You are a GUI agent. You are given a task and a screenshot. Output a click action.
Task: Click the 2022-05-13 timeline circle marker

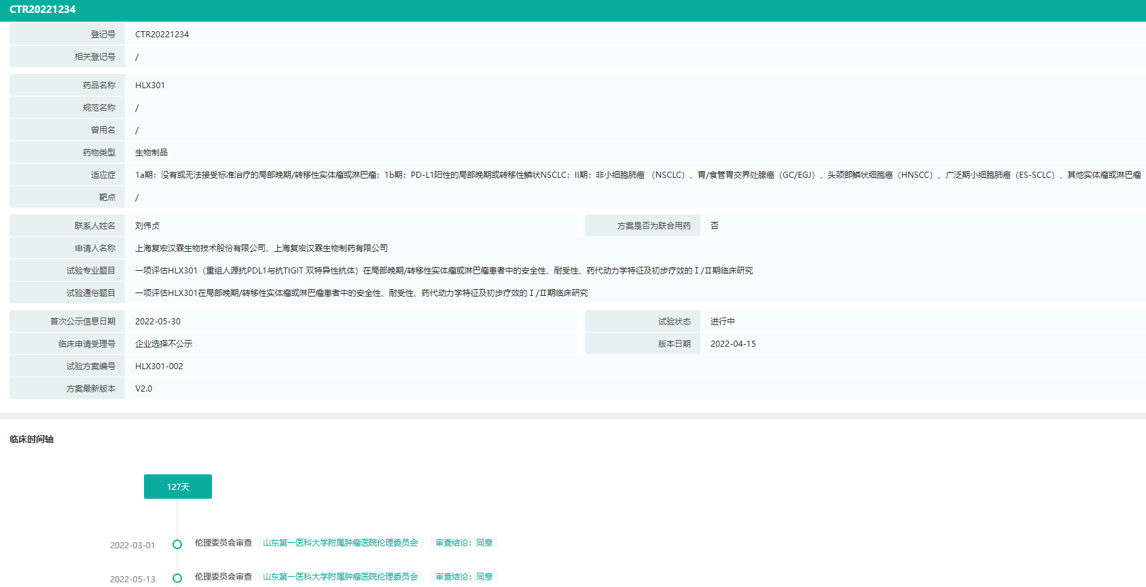coord(177,578)
